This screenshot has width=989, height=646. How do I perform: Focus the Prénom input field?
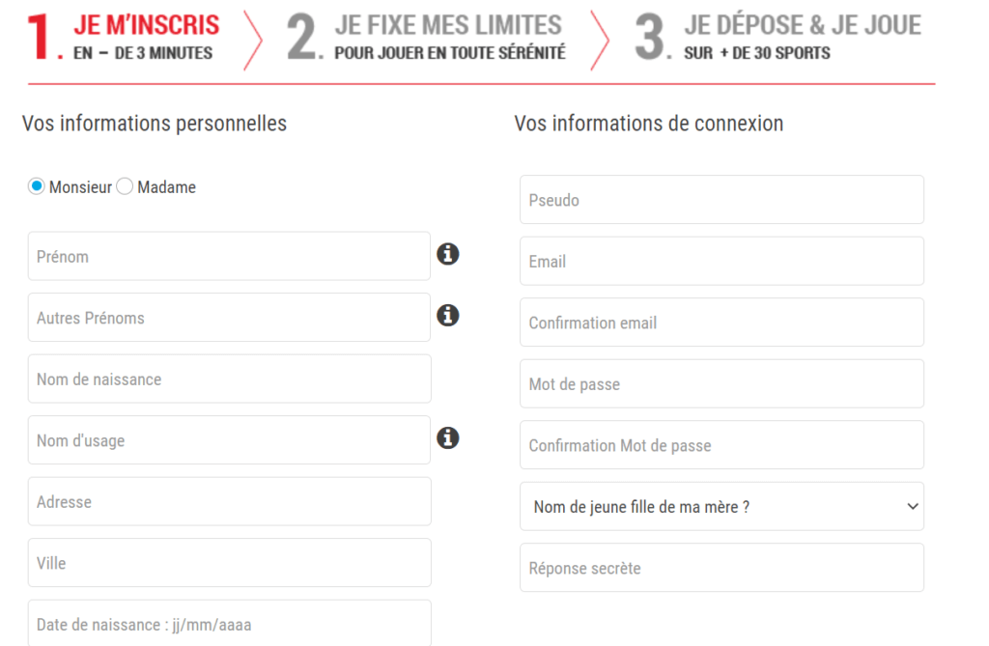point(229,256)
